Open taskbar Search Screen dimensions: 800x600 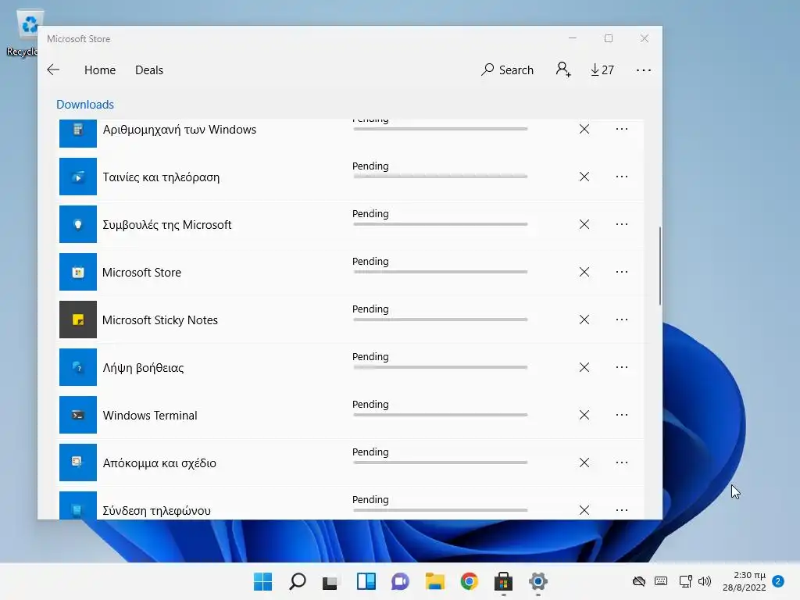tap(298, 581)
